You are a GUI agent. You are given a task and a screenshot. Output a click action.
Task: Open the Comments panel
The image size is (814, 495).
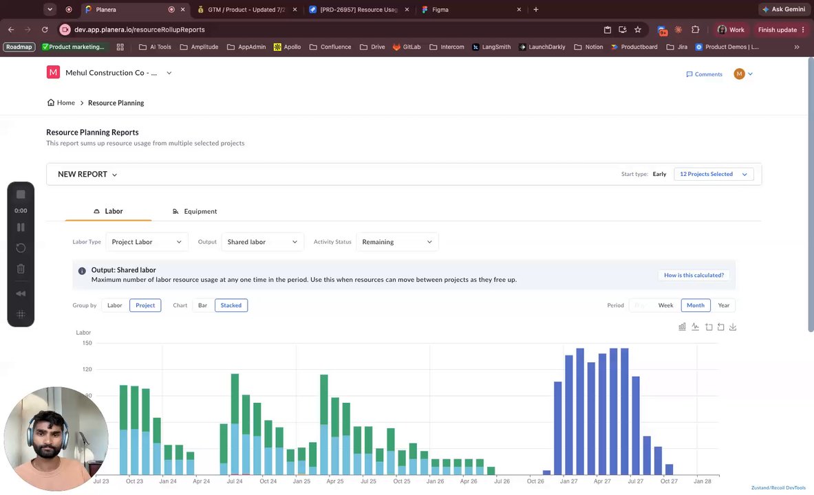[704, 74]
